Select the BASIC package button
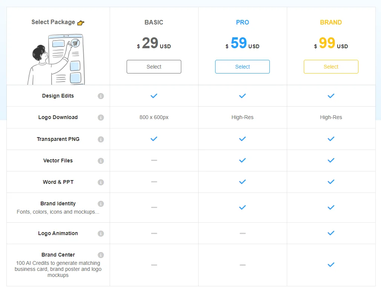Image resolution: width=381 pixels, height=295 pixels. pyautogui.click(x=154, y=67)
